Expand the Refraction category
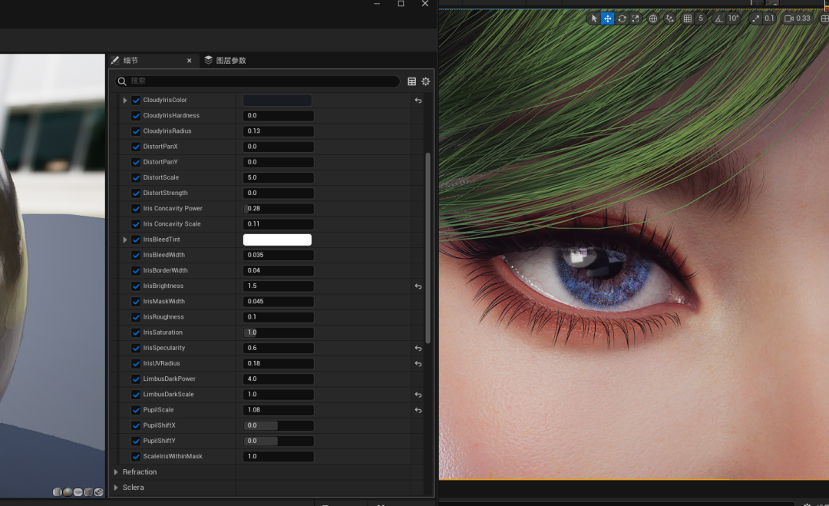 [x=117, y=472]
